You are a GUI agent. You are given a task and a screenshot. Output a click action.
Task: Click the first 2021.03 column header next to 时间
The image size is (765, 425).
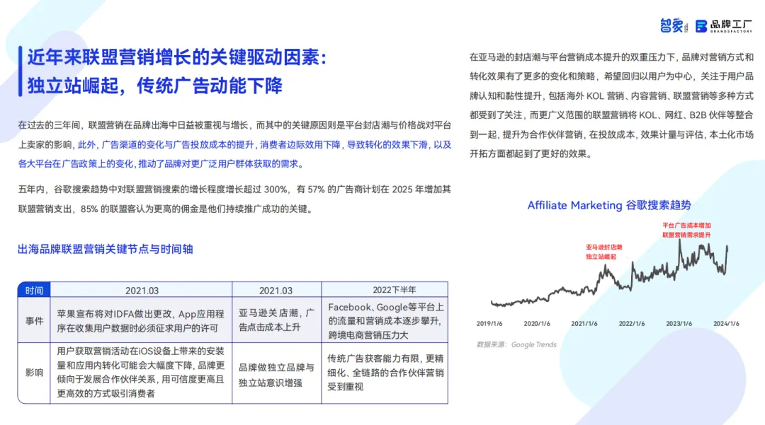point(142,290)
